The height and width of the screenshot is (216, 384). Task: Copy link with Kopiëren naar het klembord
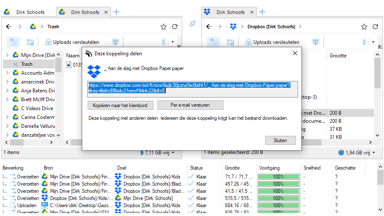[120, 105]
